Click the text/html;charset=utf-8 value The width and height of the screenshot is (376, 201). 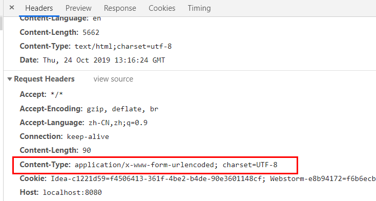[x=123, y=46]
